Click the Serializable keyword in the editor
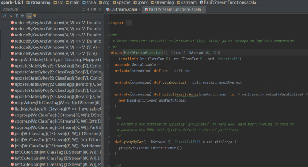 click(x=144, y=65)
